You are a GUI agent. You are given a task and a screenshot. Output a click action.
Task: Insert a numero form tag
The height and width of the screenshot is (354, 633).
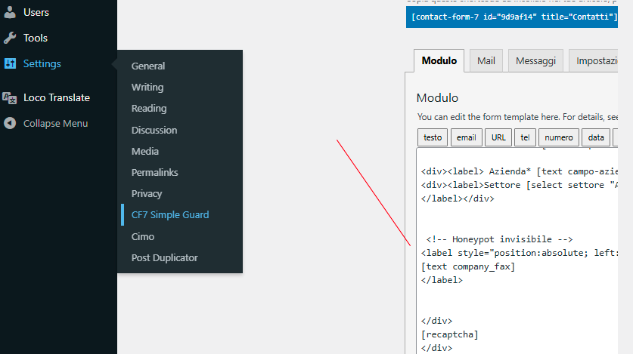click(x=559, y=137)
